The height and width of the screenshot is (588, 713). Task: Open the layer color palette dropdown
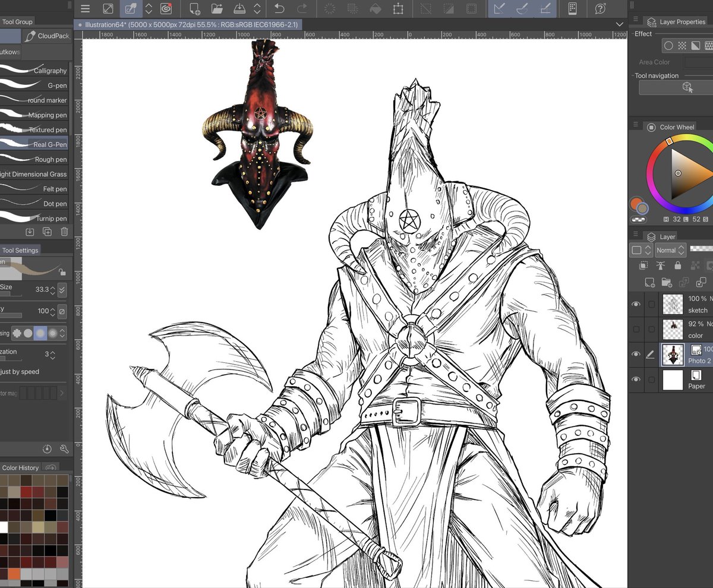pyautogui.click(x=641, y=250)
